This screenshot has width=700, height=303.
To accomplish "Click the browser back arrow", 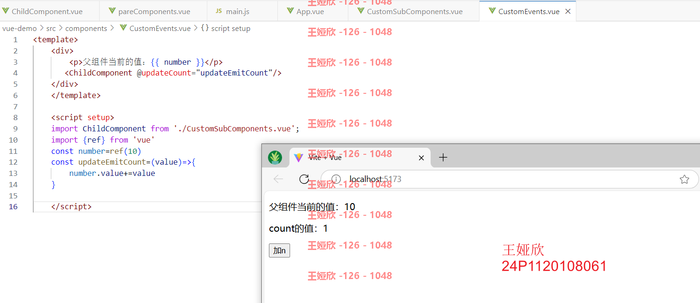I will (x=278, y=179).
